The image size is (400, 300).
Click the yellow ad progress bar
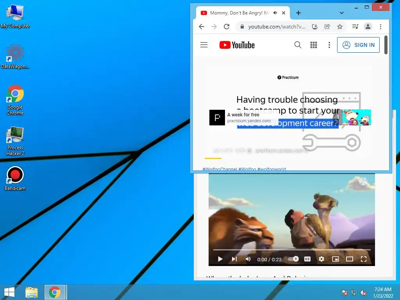click(x=213, y=159)
